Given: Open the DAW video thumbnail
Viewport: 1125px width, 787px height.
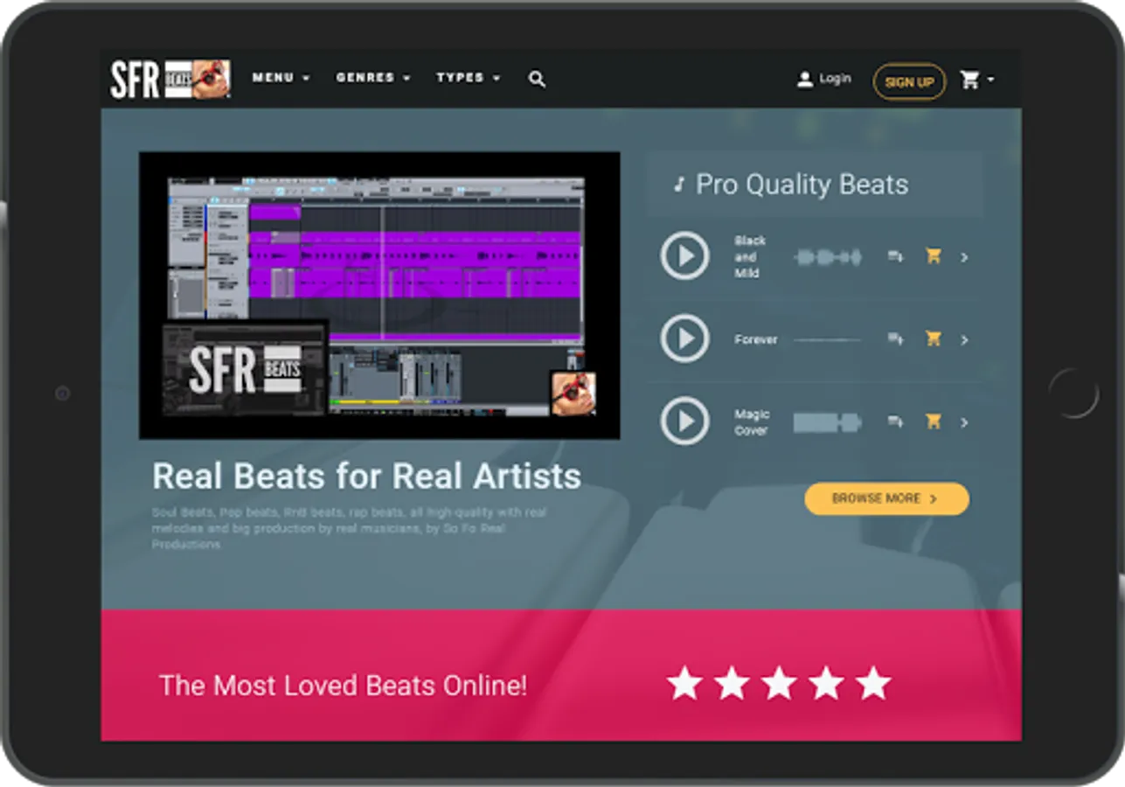Looking at the screenshot, I should pos(379,296).
